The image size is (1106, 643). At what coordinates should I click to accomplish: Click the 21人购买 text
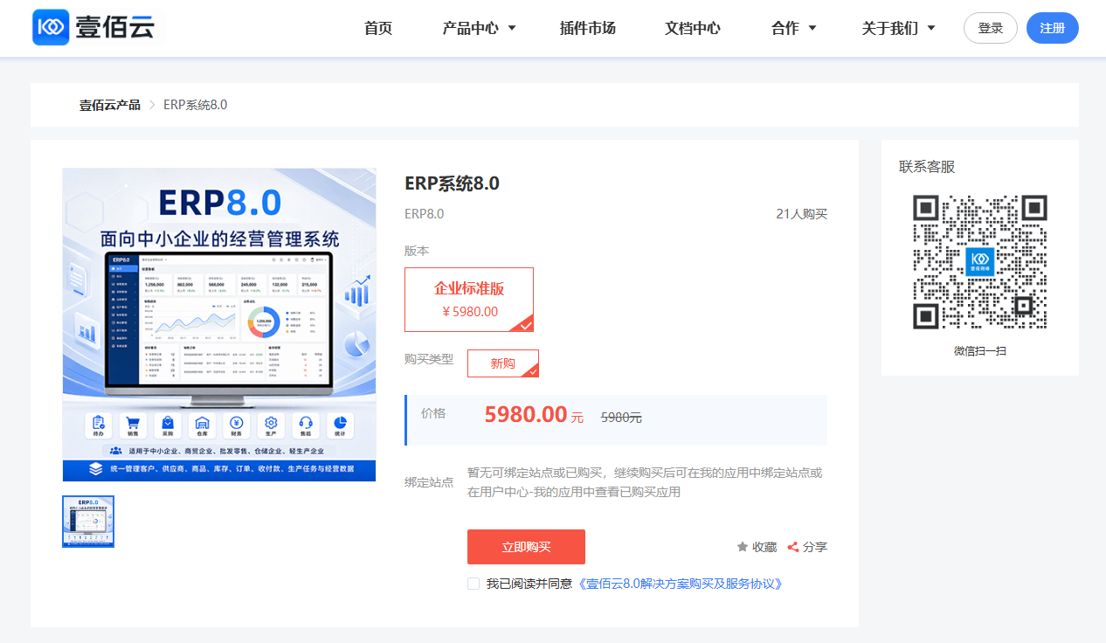tap(801, 214)
